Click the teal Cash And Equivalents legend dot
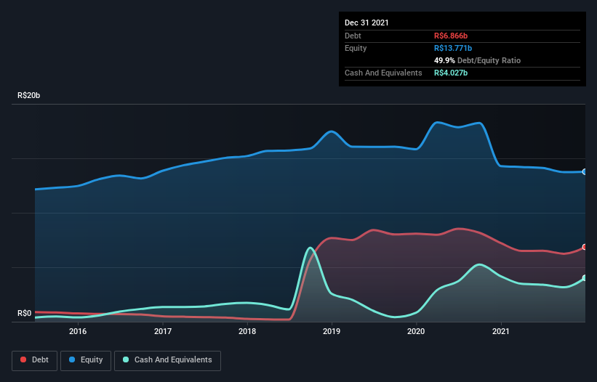This screenshot has width=597, height=382. pyautogui.click(x=126, y=359)
